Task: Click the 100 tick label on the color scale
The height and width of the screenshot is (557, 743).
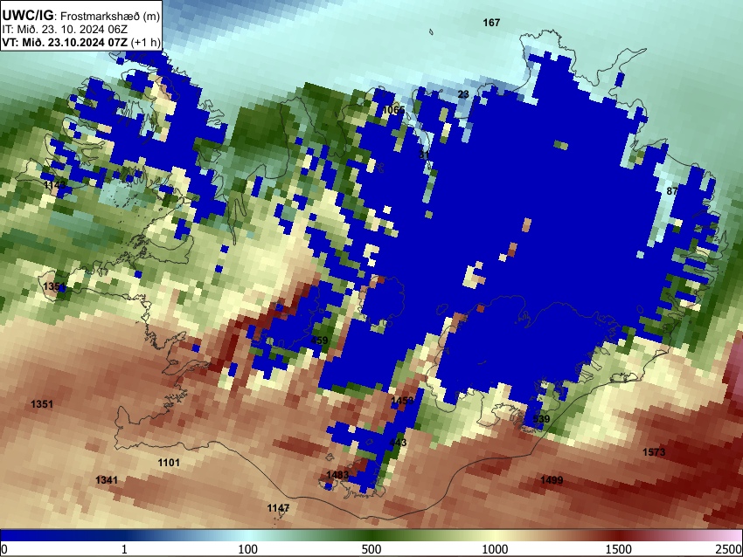Action: (248, 549)
